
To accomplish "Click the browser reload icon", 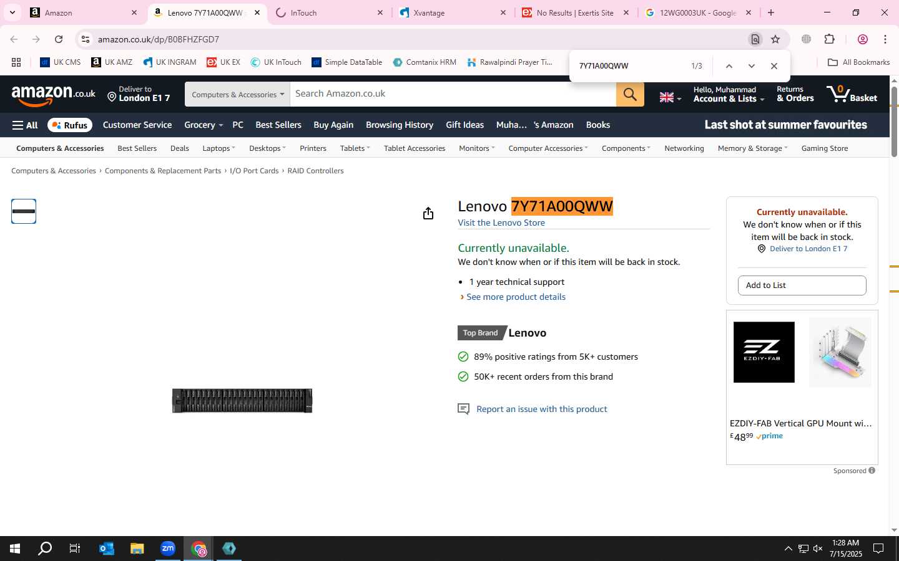I will (x=59, y=39).
